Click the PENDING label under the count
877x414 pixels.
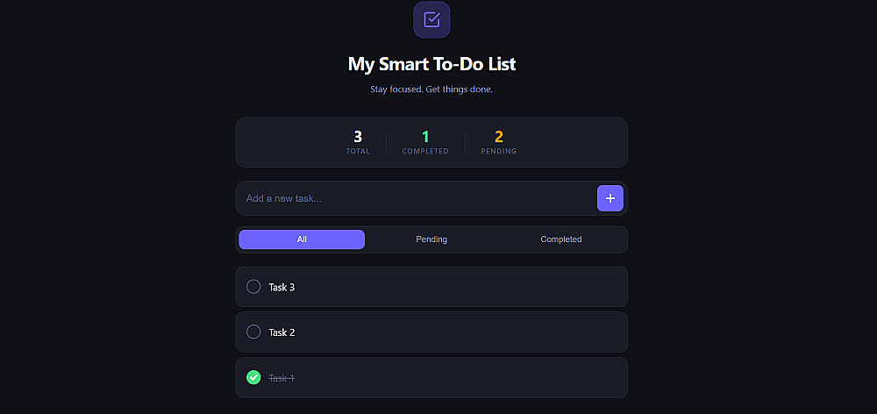pyautogui.click(x=499, y=152)
